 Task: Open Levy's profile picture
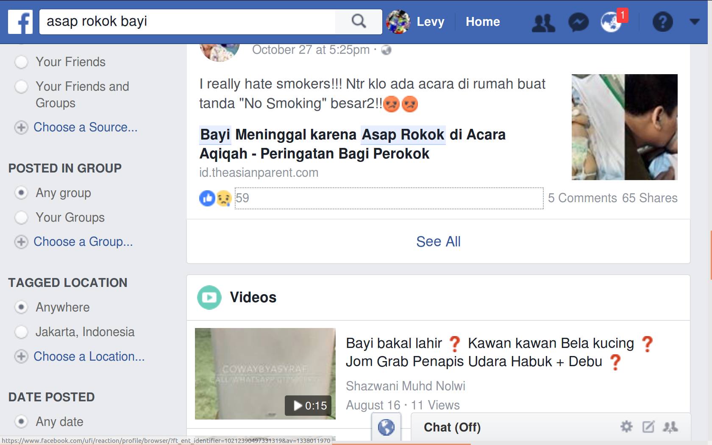point(398,22)
